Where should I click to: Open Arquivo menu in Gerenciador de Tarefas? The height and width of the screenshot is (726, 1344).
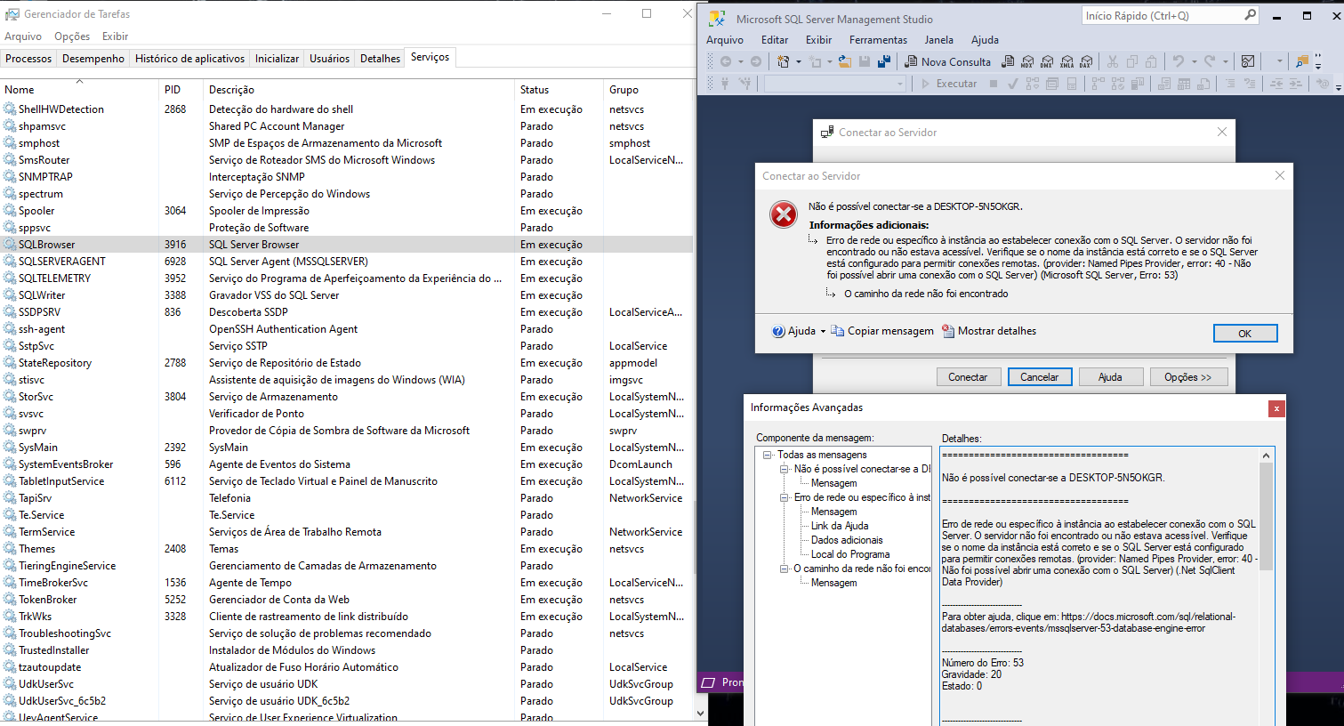pos(23,36)
